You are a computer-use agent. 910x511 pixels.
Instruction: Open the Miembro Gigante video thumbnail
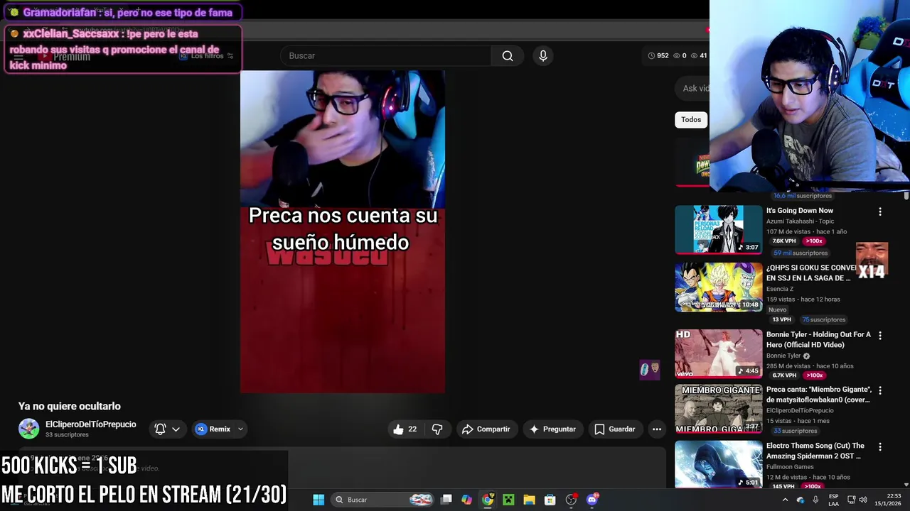pyautogui.click(x=718, y=409)
